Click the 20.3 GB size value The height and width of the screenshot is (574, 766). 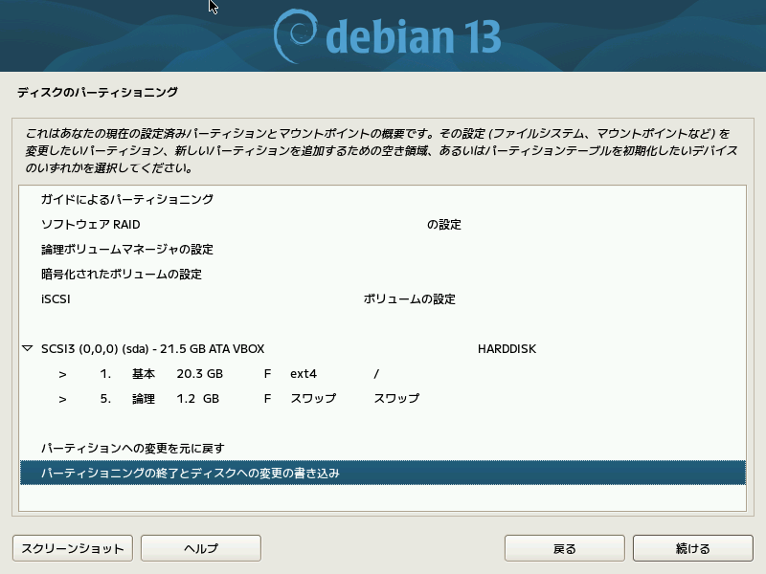tap(199, 374)
